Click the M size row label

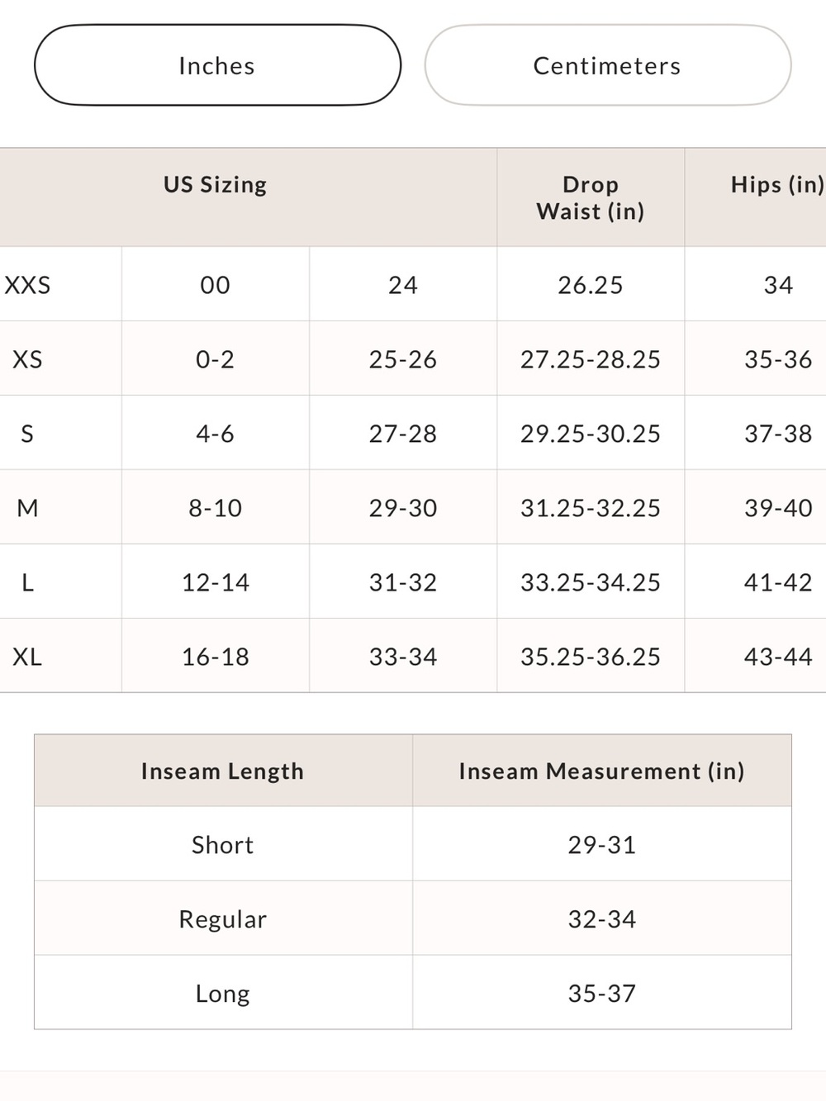click(27, 508)
